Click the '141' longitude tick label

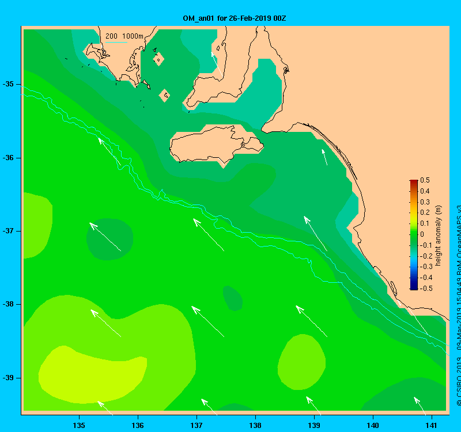click(x=431, y=425)
